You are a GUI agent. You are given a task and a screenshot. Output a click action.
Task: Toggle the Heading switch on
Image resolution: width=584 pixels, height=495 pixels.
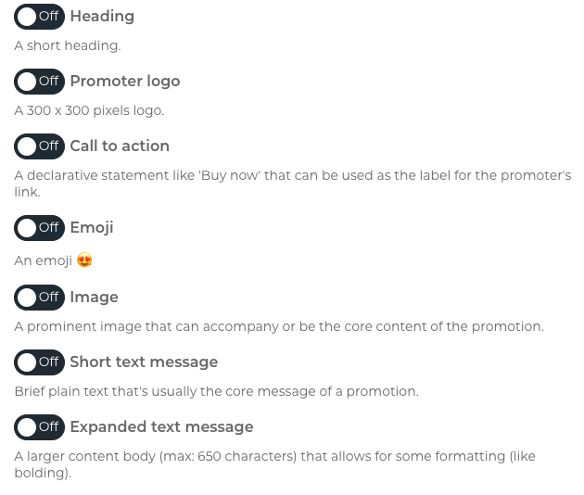tap(39, 17)
